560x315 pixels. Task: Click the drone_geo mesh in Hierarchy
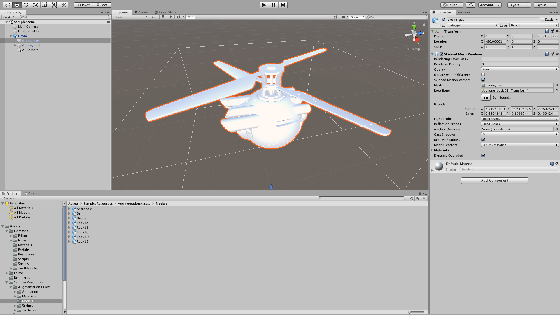(30, 40)
